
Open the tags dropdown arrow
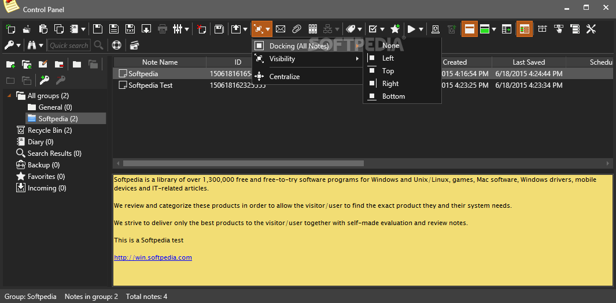[359, 29]
